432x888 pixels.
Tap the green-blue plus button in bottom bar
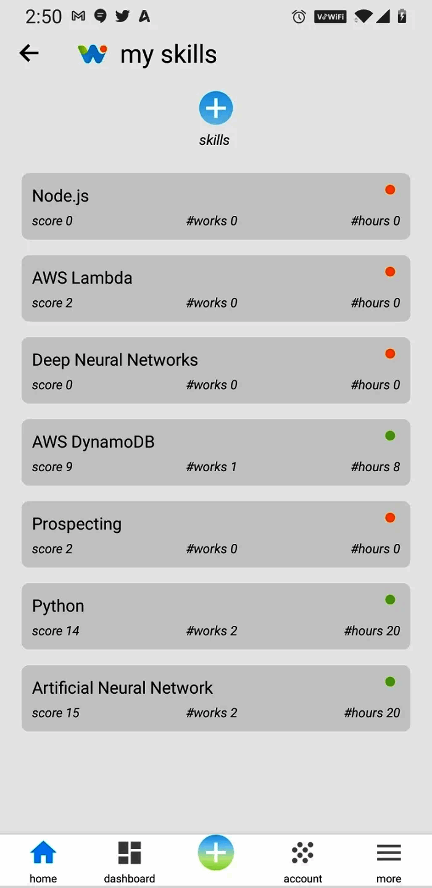[x=215, y=853]
